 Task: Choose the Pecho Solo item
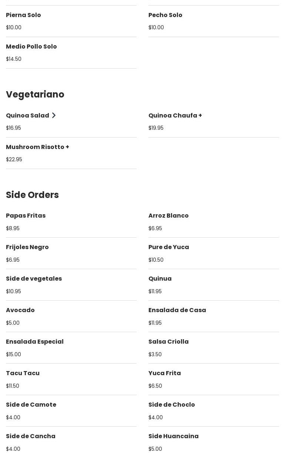165,15
